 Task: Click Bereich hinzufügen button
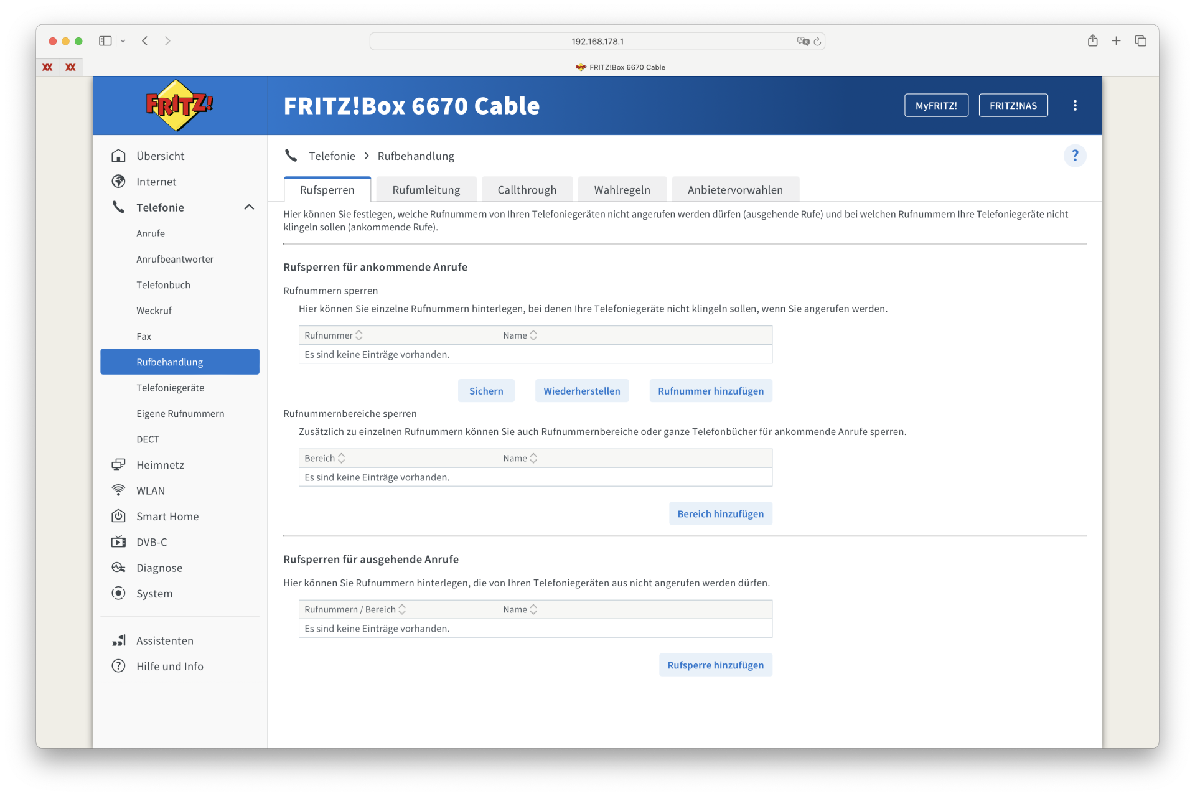pos(721,514)
